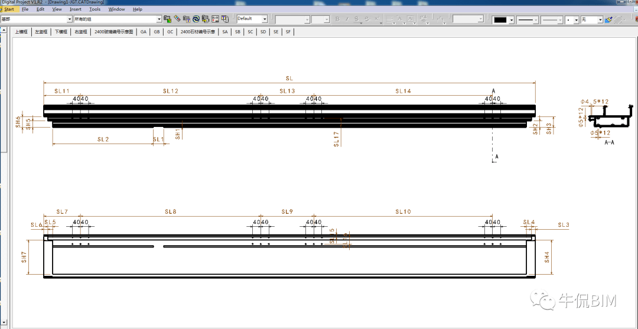Screen dimensions: 638x329
Task: Switch to the 2400石材编号示意 tab
Action: coord(198,32)
